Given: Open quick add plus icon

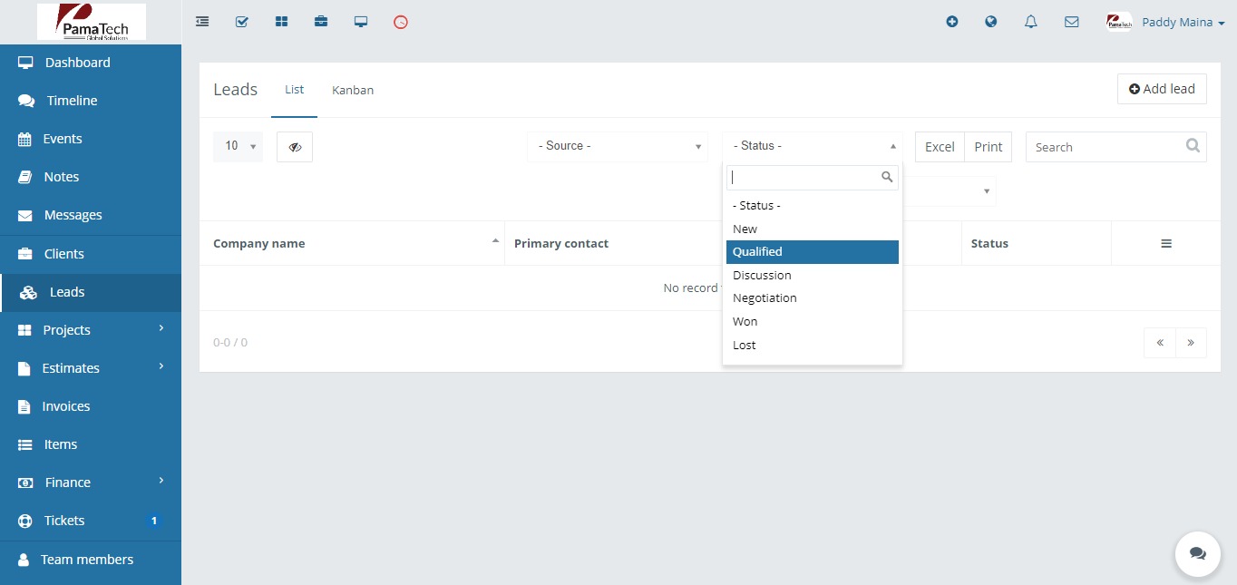Looking at the screenshot, I should pyautogui.click(x=952, y=22).
